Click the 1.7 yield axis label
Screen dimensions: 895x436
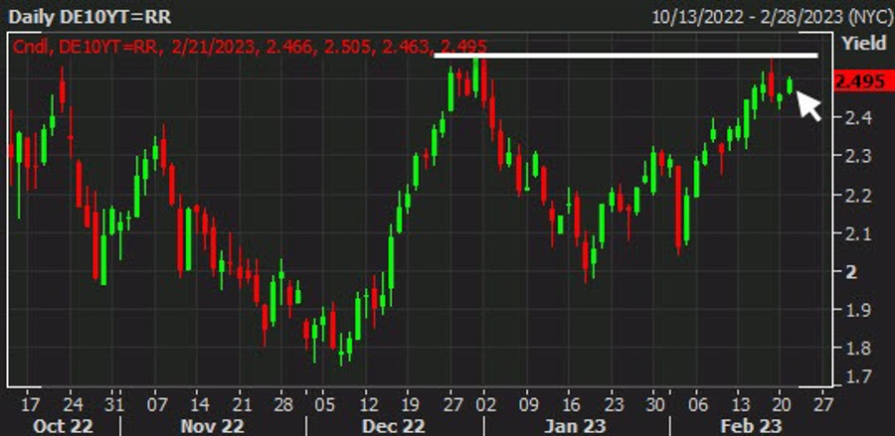pyautogui.click(x=858, y=376)
